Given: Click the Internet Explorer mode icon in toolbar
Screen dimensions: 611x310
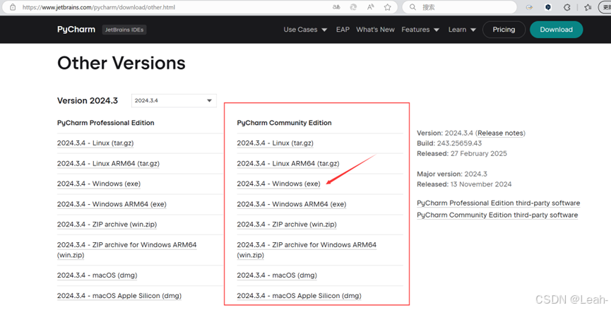Looking at the screenshot, I should pos(529,7).
